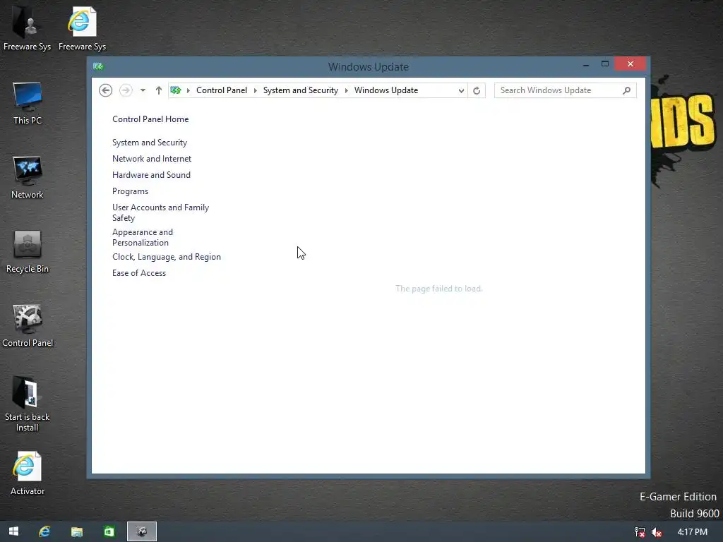Screen dimensions: 723x542
Task: Click the muted volume tray icon
Action: click(x=657, y=532)
